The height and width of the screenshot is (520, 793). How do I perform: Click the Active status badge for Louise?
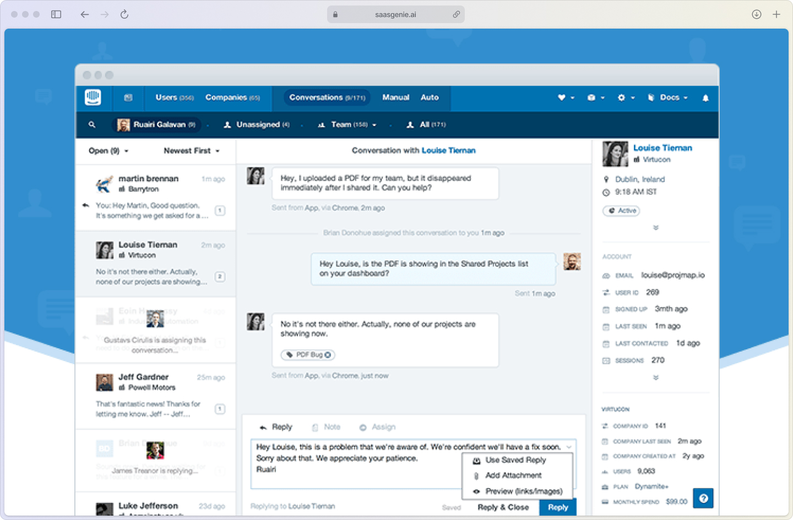pos(621,211)
